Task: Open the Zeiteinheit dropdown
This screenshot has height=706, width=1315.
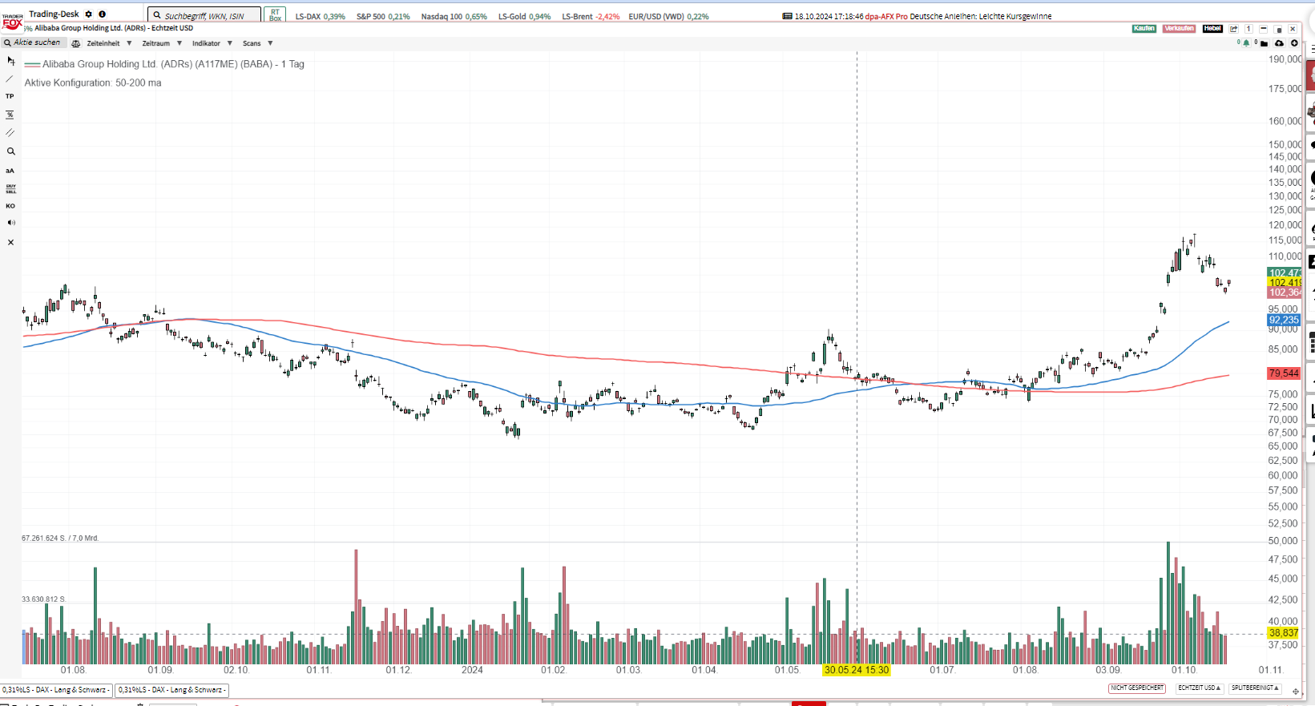Action: (x=109, y=43)
